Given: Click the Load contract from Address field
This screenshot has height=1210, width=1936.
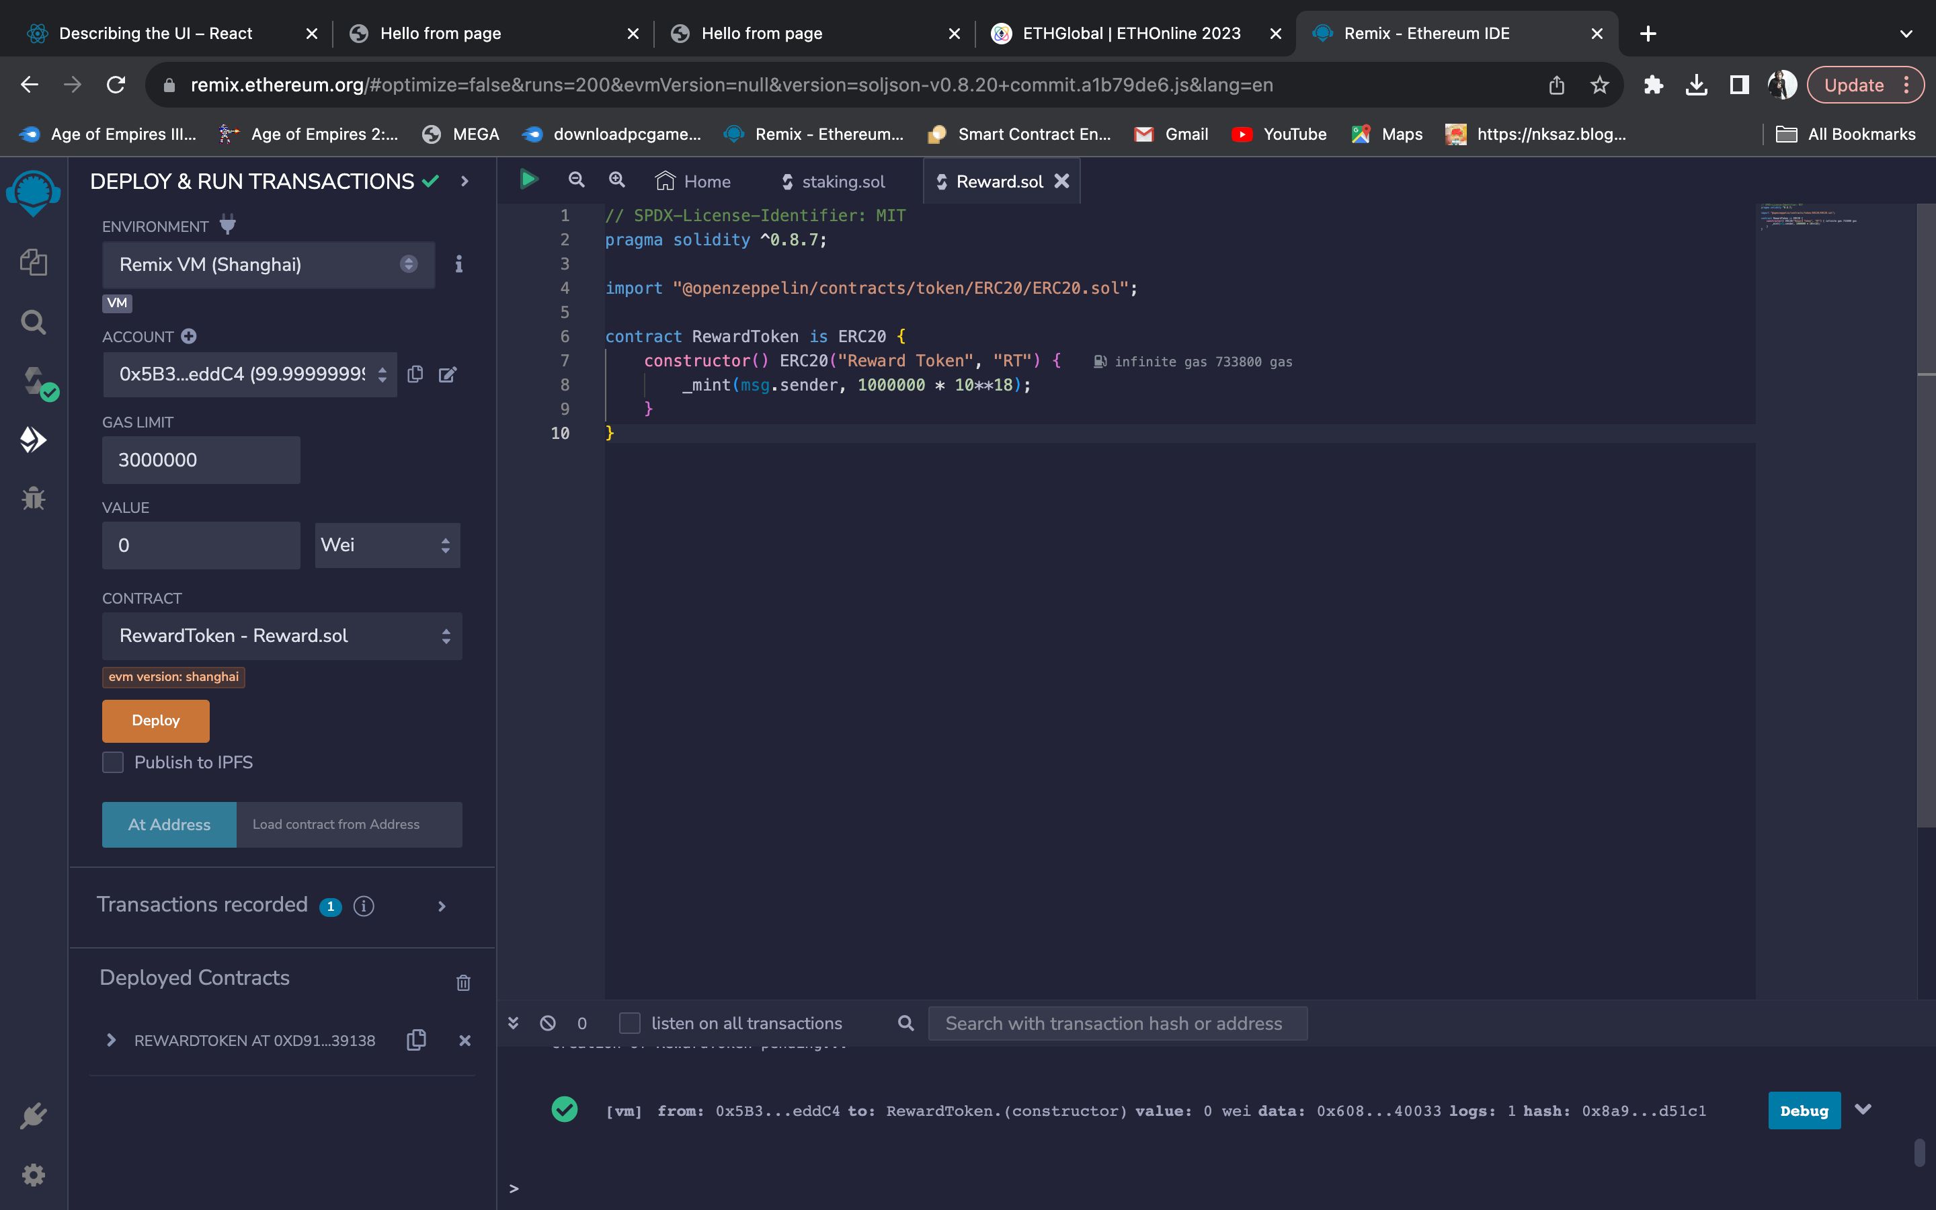Looking at the screenshot, I should click(x=349, y=824).
